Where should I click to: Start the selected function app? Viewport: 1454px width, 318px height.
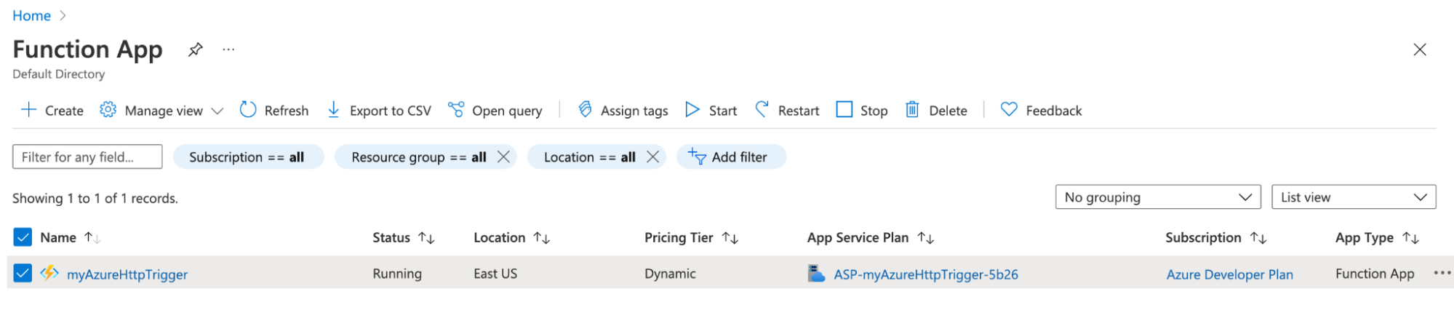pos(711,110)
